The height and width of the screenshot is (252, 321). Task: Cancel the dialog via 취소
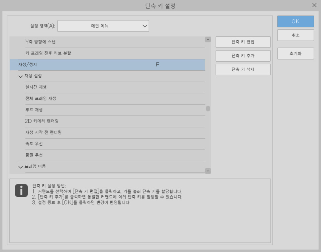pos(295,35)
